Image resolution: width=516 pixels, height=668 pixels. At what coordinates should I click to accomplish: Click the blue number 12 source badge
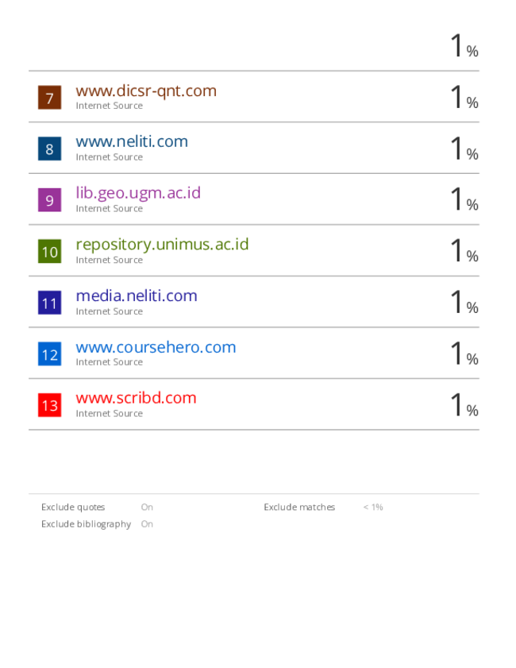tap(49, 354)
